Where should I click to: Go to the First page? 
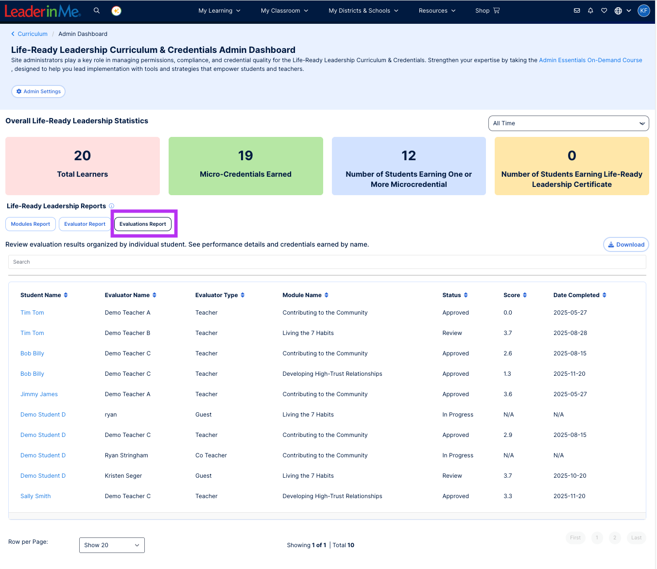(575, 537)
